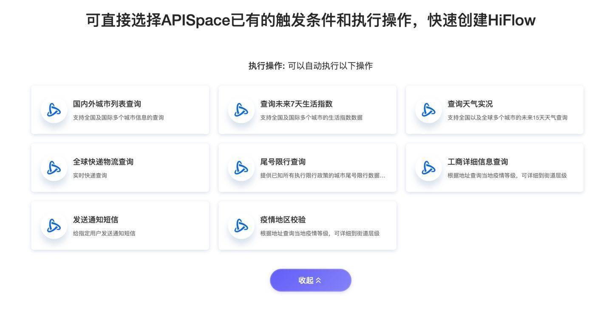
Task: Click the icon beside 尾号限行查询
Action: pyautogui.click(x=241, y=168)
